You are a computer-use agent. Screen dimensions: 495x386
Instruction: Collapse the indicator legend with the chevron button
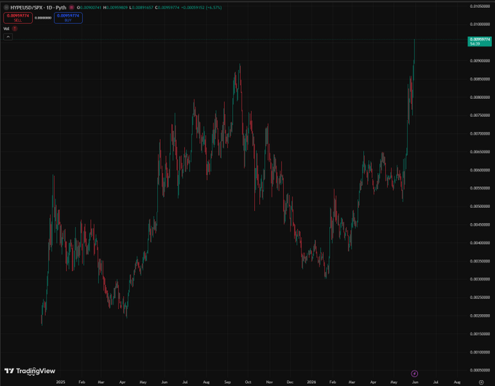(x=8, y=37)
